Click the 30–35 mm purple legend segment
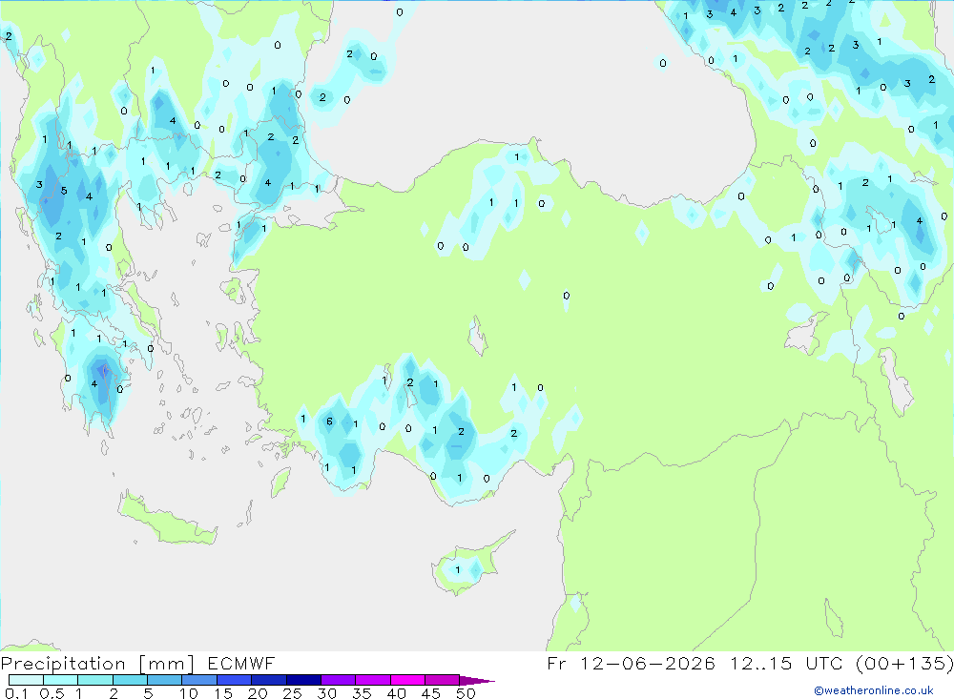Image resolution: width=954 pixels, height=699 pixels. 339,680
